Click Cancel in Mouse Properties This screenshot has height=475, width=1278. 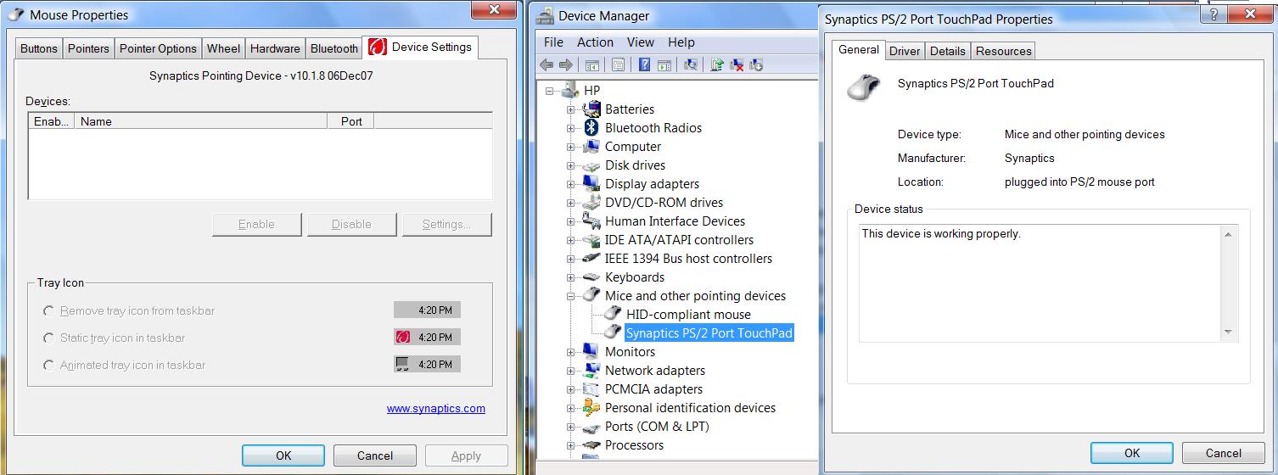tap(375, 455)
